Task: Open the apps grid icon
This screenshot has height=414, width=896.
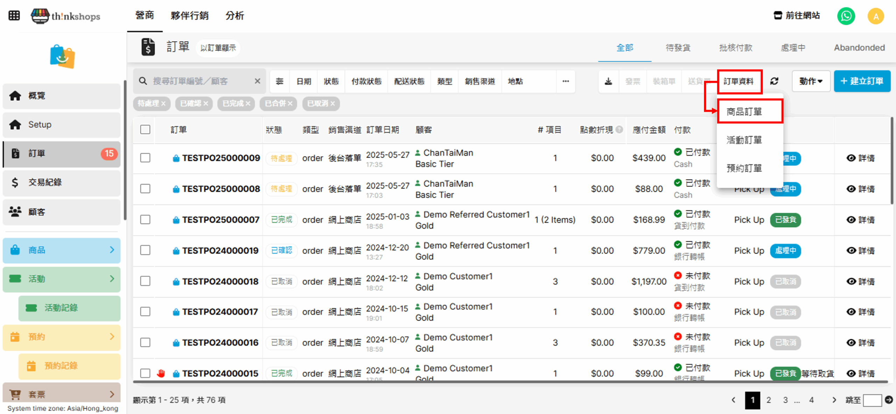Action: 14,16
